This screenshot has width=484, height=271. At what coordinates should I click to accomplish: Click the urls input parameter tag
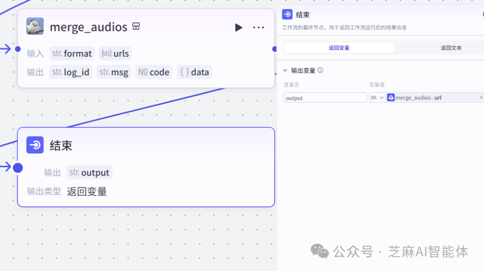click(115, 53)
